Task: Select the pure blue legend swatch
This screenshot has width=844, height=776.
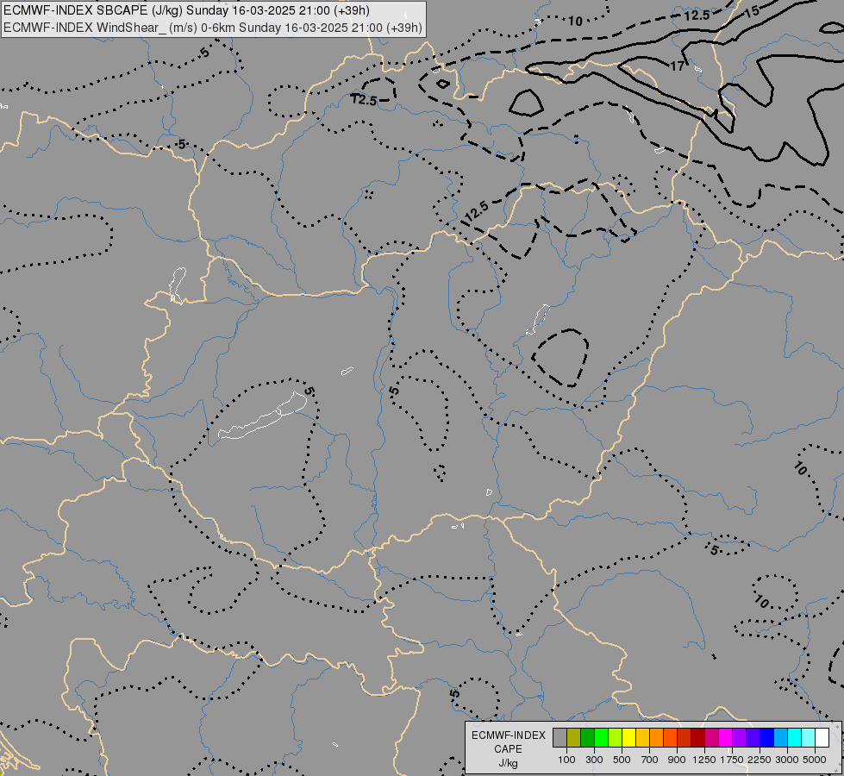Action: 767,737
